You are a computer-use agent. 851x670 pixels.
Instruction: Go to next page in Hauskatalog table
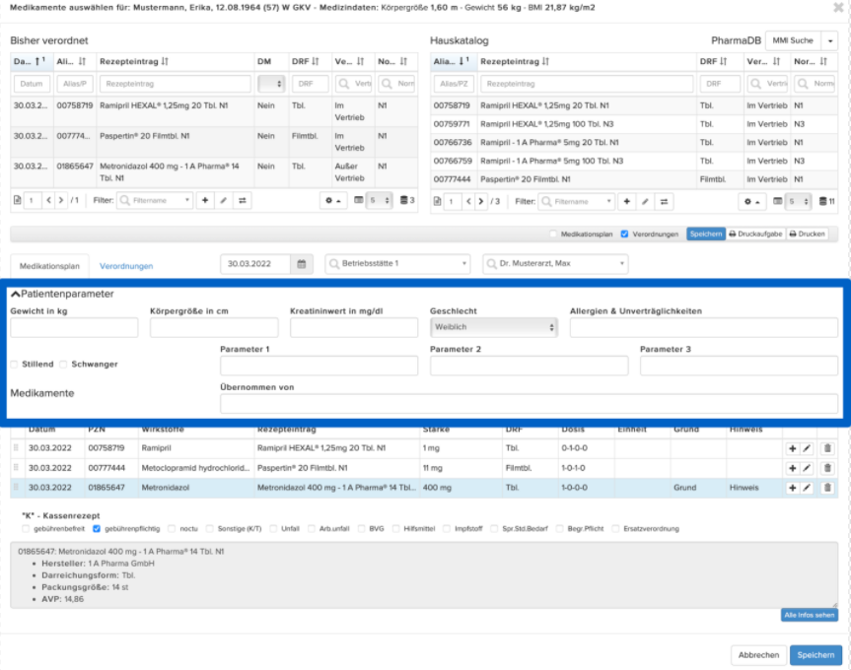click(481, 202)
